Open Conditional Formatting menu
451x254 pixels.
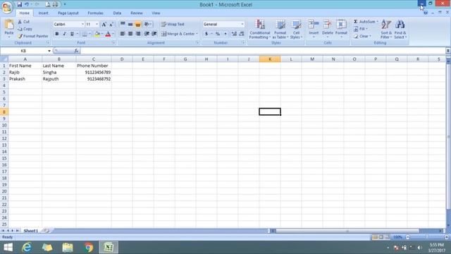pyautogui.click(x=260, y=29)
